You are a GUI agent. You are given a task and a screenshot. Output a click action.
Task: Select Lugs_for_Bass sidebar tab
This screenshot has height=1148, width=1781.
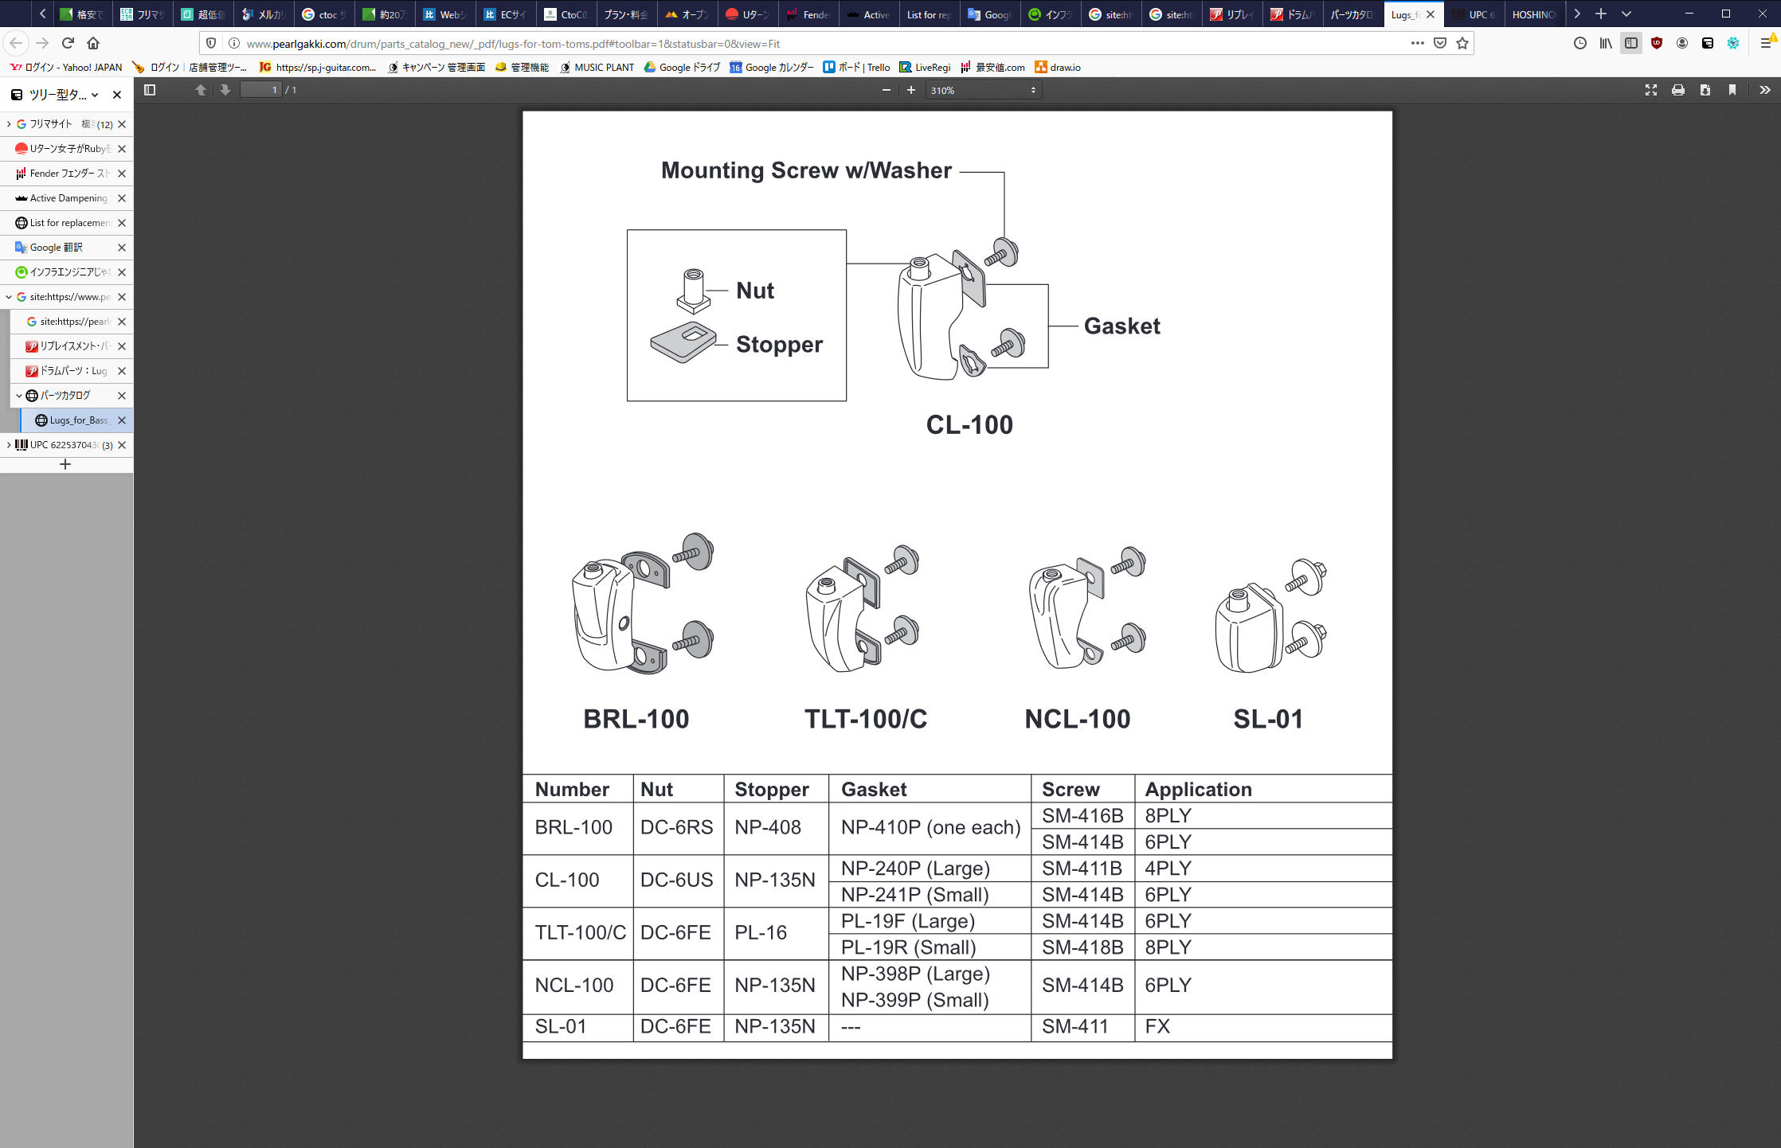(x=76, y=420)
